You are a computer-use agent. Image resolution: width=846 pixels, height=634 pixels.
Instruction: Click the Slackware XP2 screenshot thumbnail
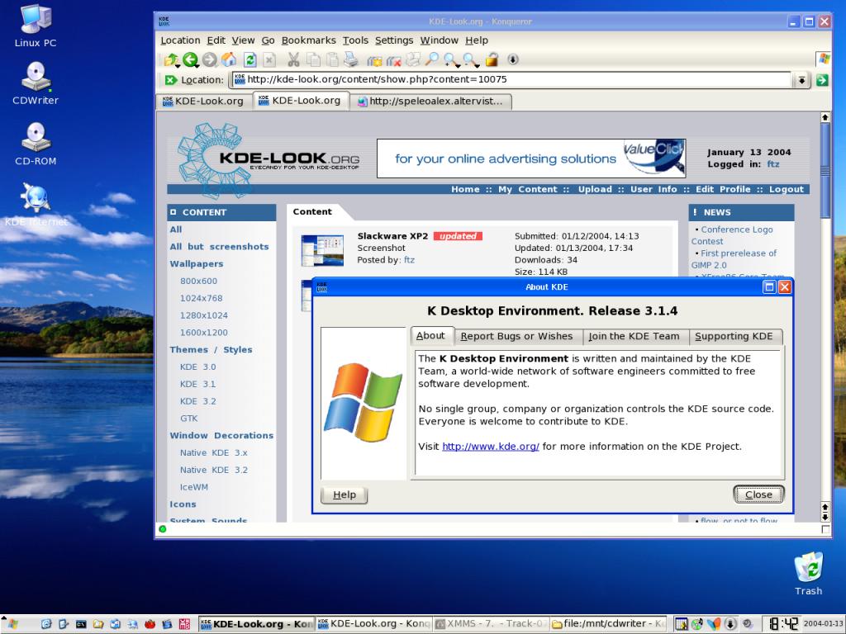322,251
